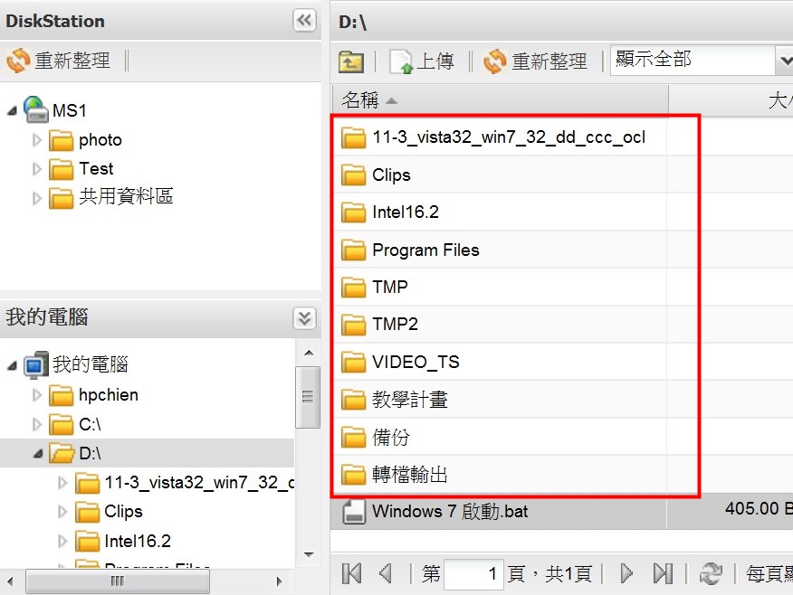Image resolution: width=793 pixels, height=595 pixels.
Task: Click the tree panel vertical scrollbar down arrow
Action: pos(308,554)
